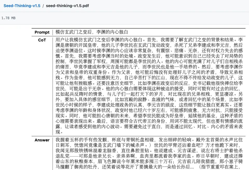Click the Answer row label

[x=42, y=140]
